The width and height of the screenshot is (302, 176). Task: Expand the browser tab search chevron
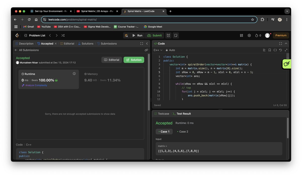287,11
